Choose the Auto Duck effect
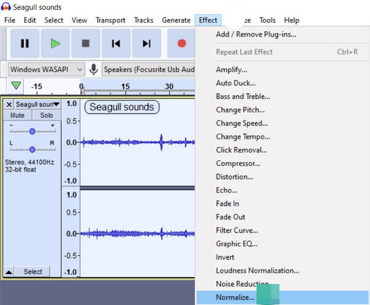 tap(282, 83)
